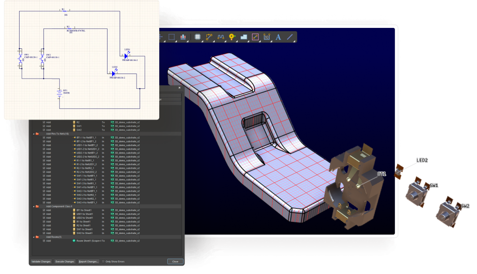Screen dimensions: 477x274
Task: Uncheck the BT1-1 to NetBT1_1 row
Action: coord(44,138)
